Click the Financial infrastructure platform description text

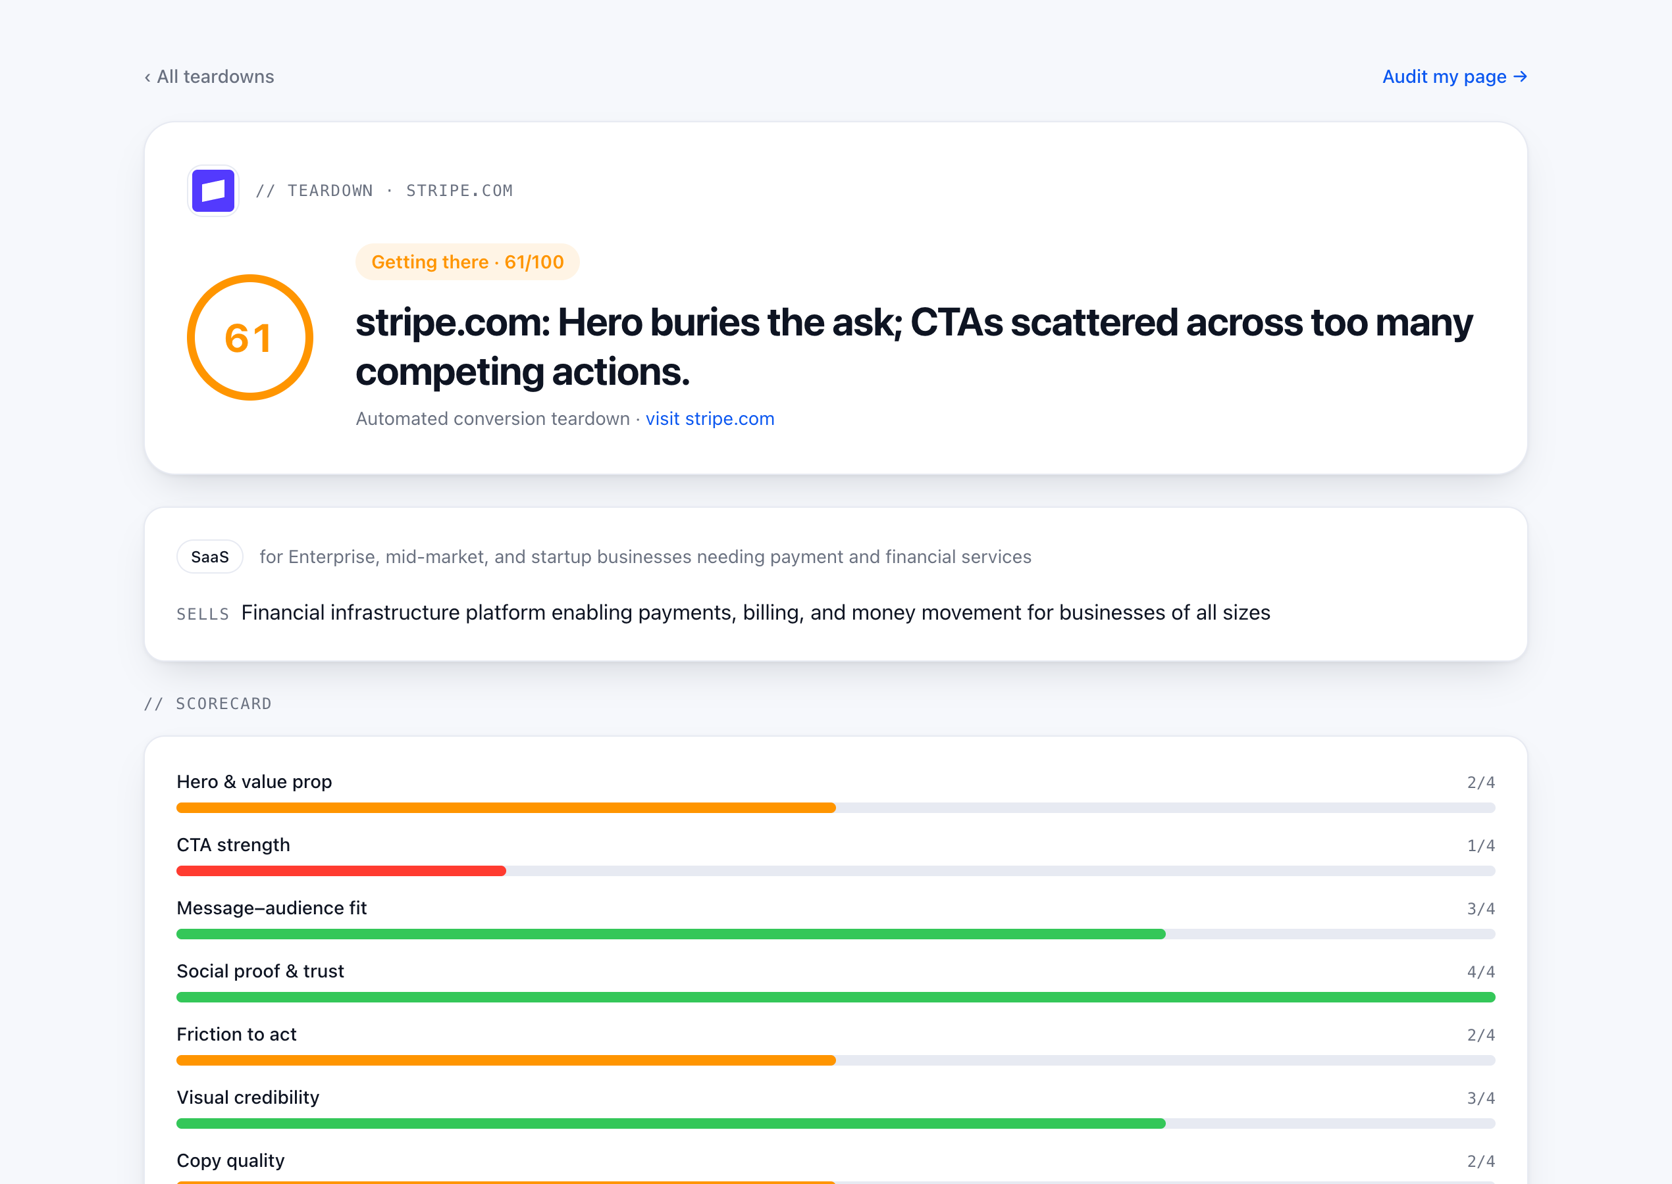[x=756, y=612]
